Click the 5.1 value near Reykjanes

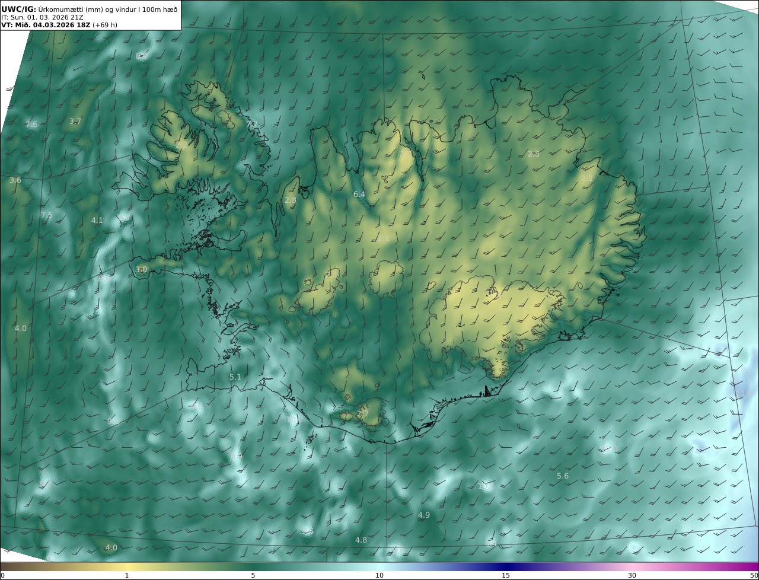(x=235, y=377)
